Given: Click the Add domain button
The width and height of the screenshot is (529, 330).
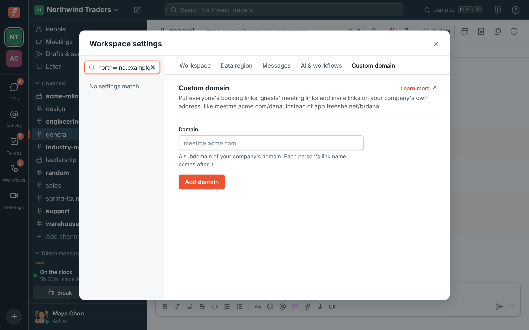Looking at the screenshot, I should 202,182.
